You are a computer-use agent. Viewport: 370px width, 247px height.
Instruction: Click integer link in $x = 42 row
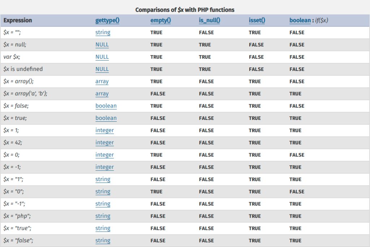point(104,143)
